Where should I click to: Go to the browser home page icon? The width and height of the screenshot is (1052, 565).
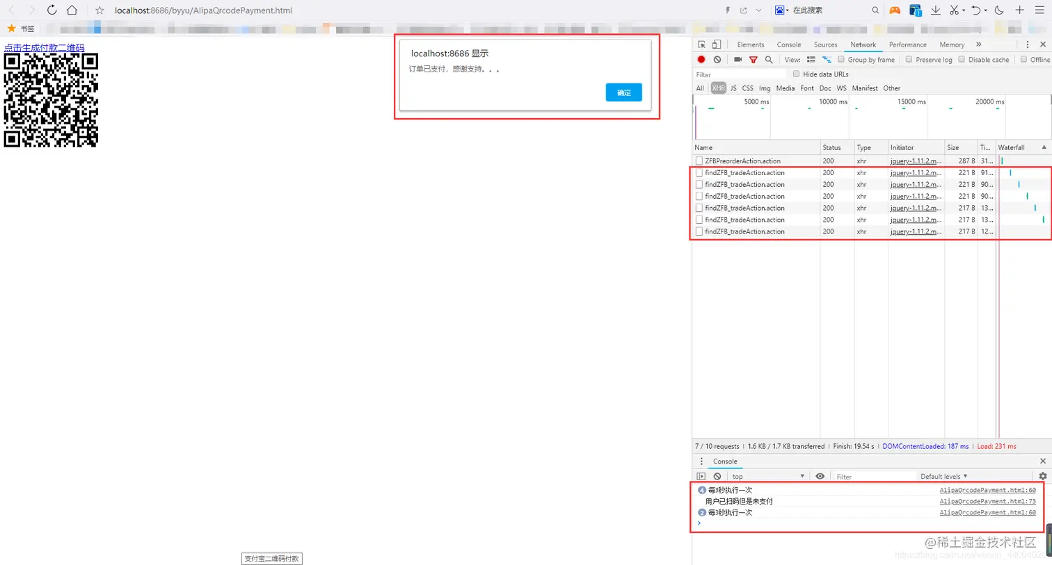(x=72, y=10)
